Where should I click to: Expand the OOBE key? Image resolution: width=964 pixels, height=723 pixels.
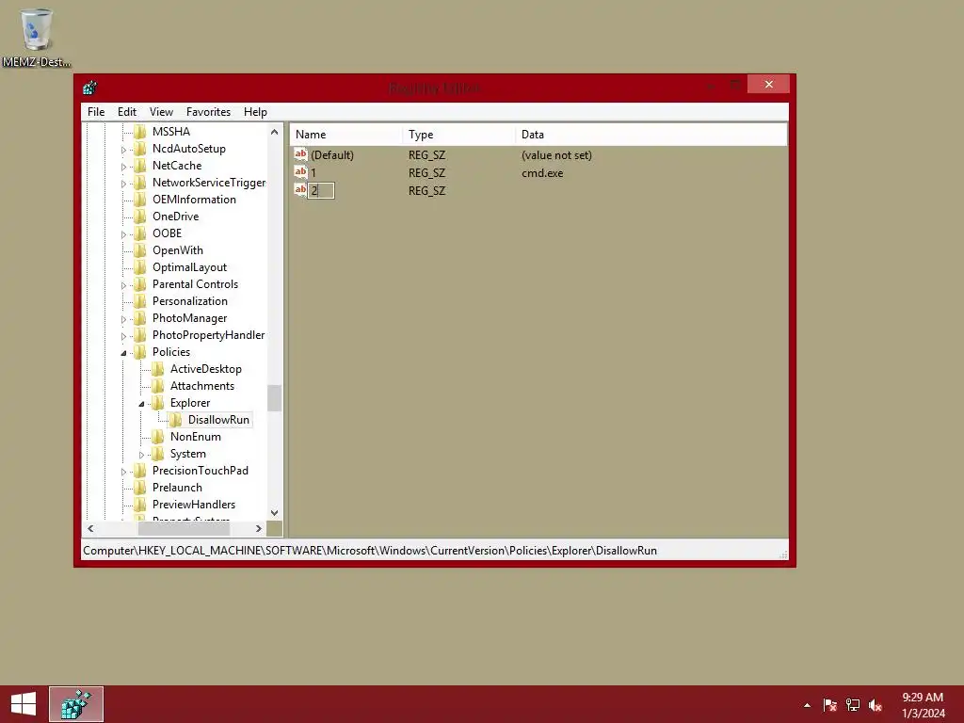123,234
